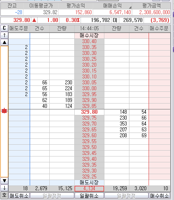Image resolution: width=174 pixels, height=200 pixels.
Task: Select price row 330.05
Action: point(89,83)
